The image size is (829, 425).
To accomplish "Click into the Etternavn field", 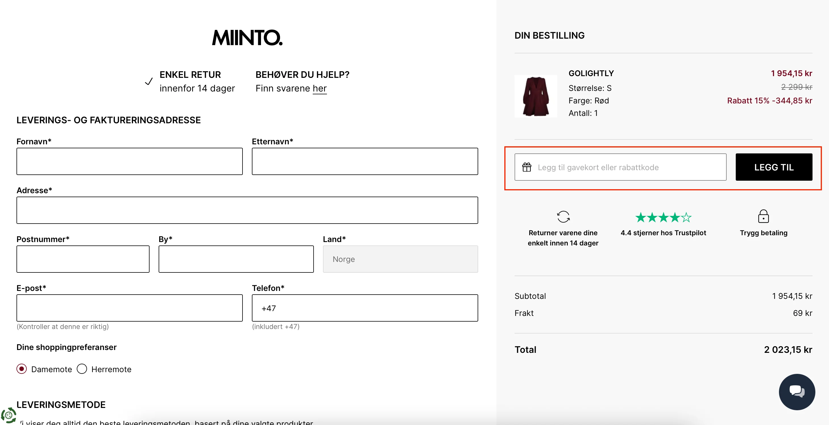I will click(x=365, y=161).
